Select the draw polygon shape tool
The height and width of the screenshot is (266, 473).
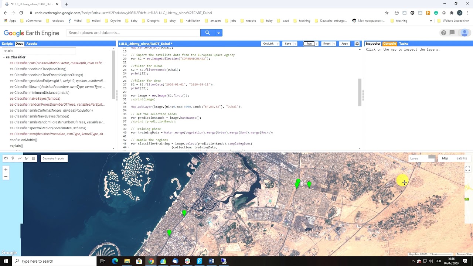[27, 158]
